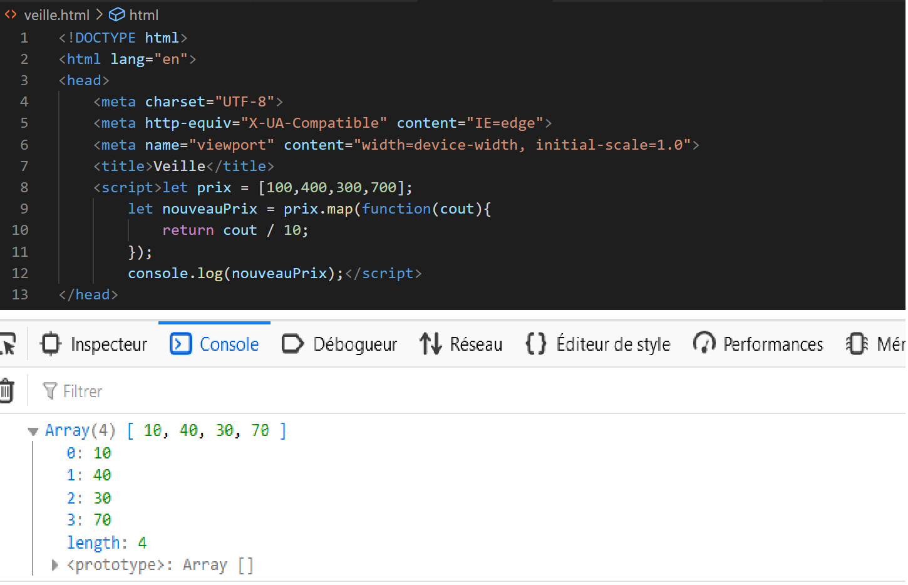This screenshot has height=585, width=908.
Task: Click the Éditeur de style braces icon
Action: point(535,344)
